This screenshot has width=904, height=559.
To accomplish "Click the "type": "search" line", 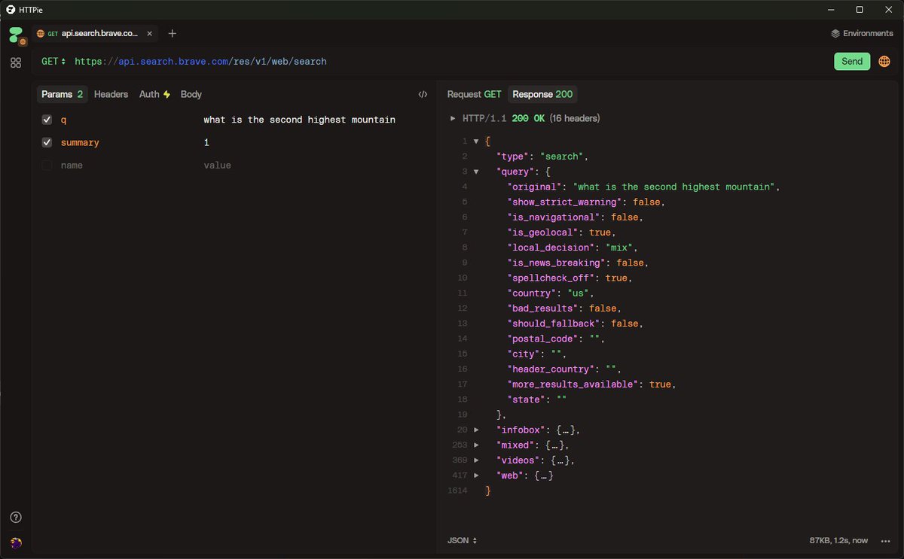I will coord(541,156).
